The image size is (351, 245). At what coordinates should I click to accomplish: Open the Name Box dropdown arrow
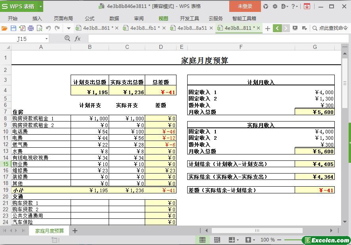pos(46,39)
